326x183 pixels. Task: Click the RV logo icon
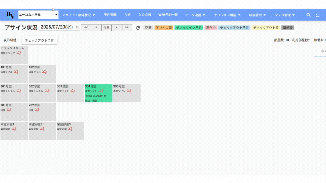[10, 15]
